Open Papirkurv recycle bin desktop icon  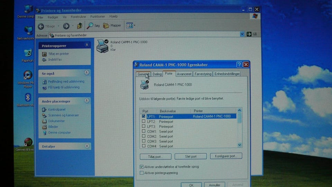28,53
